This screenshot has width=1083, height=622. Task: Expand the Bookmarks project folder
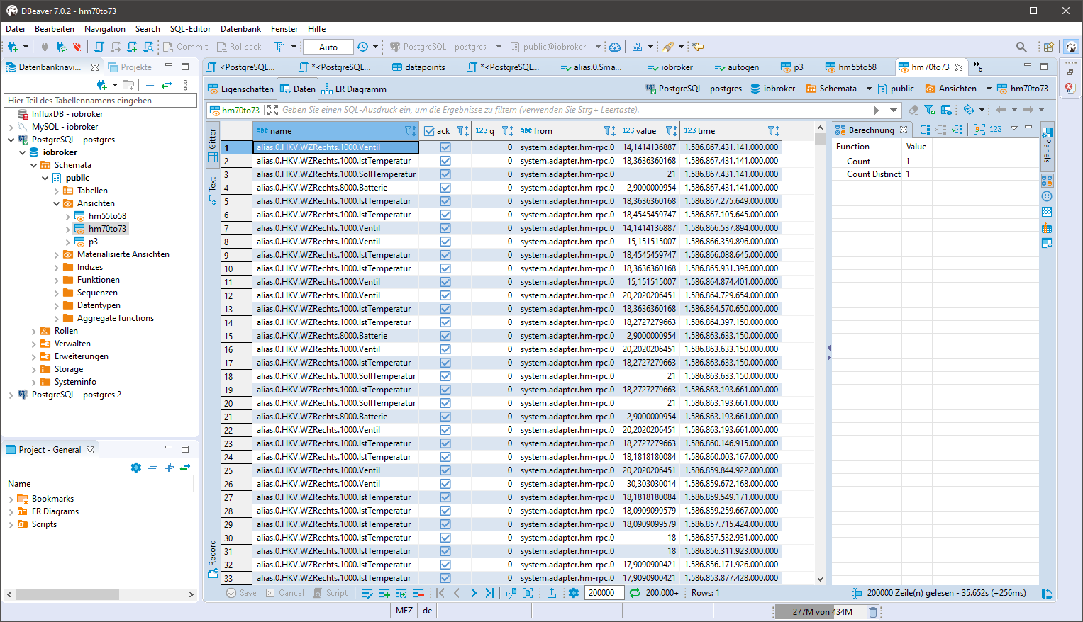11,499
